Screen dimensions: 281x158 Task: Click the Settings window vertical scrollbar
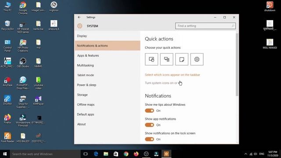tap(237, 65)
